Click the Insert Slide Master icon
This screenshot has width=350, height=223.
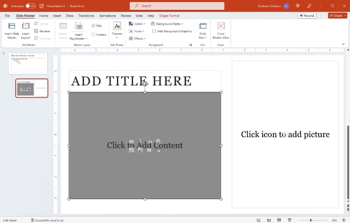point(12,26)
